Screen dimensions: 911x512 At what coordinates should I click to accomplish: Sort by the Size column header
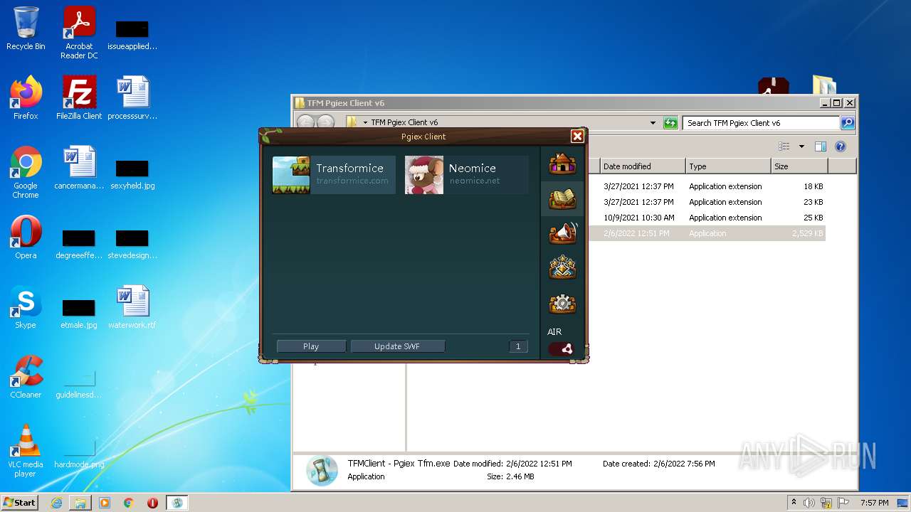[x=800, y=166]
